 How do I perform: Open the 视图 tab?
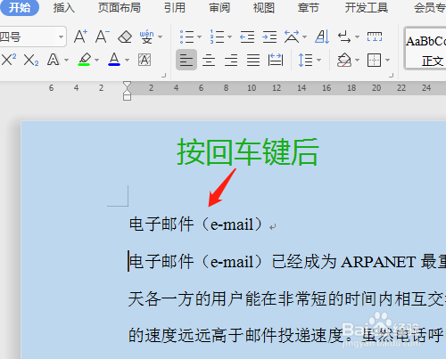pyautogui.click(x=264, y=8)
